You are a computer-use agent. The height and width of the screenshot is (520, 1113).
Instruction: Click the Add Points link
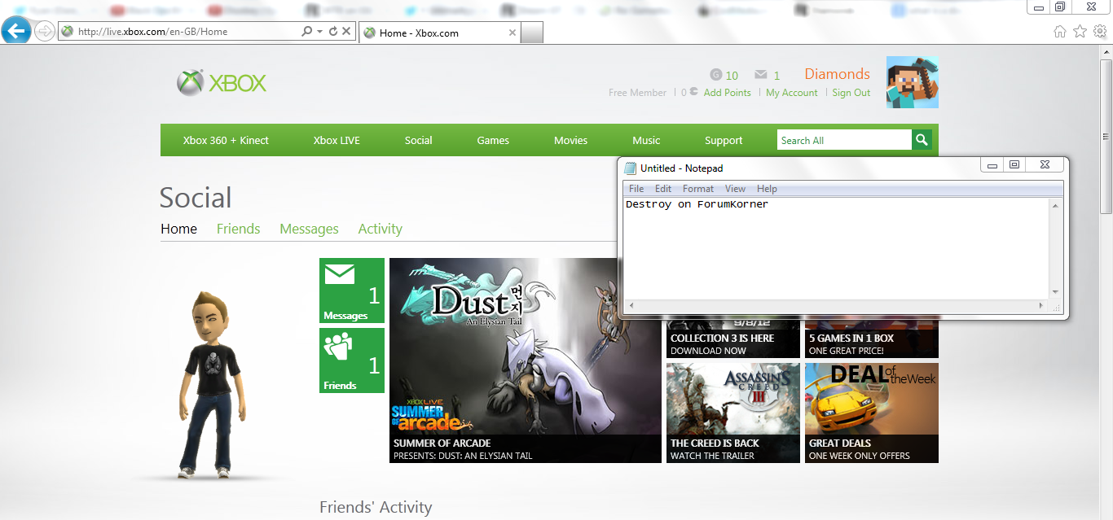[x=727, y=93]
